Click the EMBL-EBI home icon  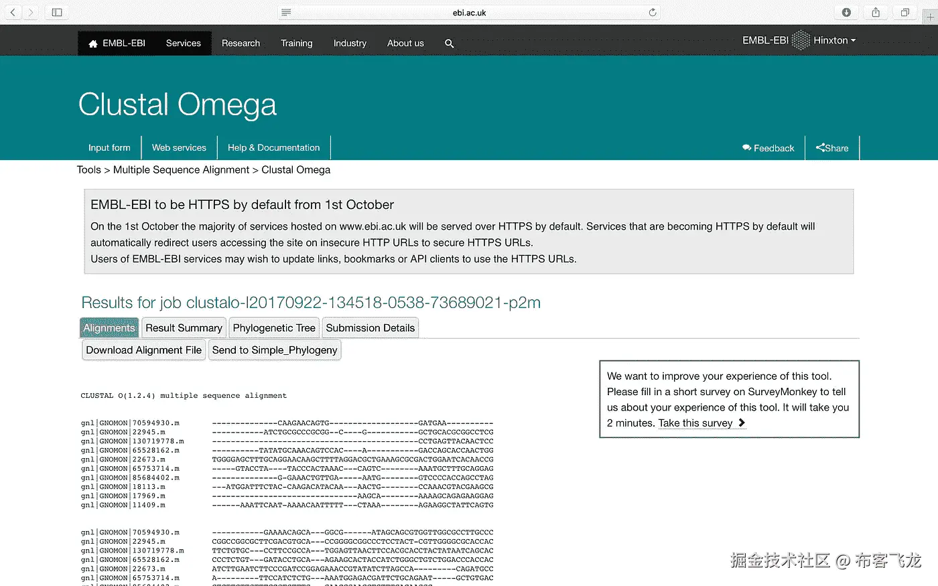click(93, 44)
